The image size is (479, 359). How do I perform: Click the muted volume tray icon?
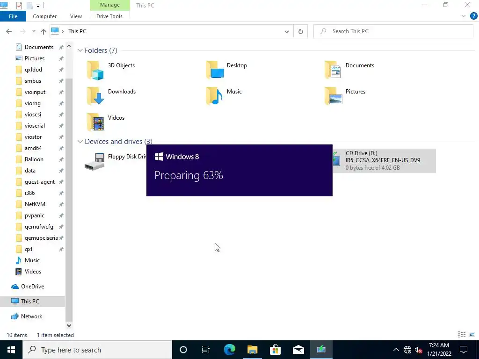(419, 350)
